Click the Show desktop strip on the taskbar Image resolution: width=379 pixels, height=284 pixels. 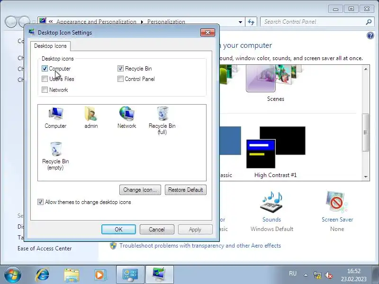(375, 275)
